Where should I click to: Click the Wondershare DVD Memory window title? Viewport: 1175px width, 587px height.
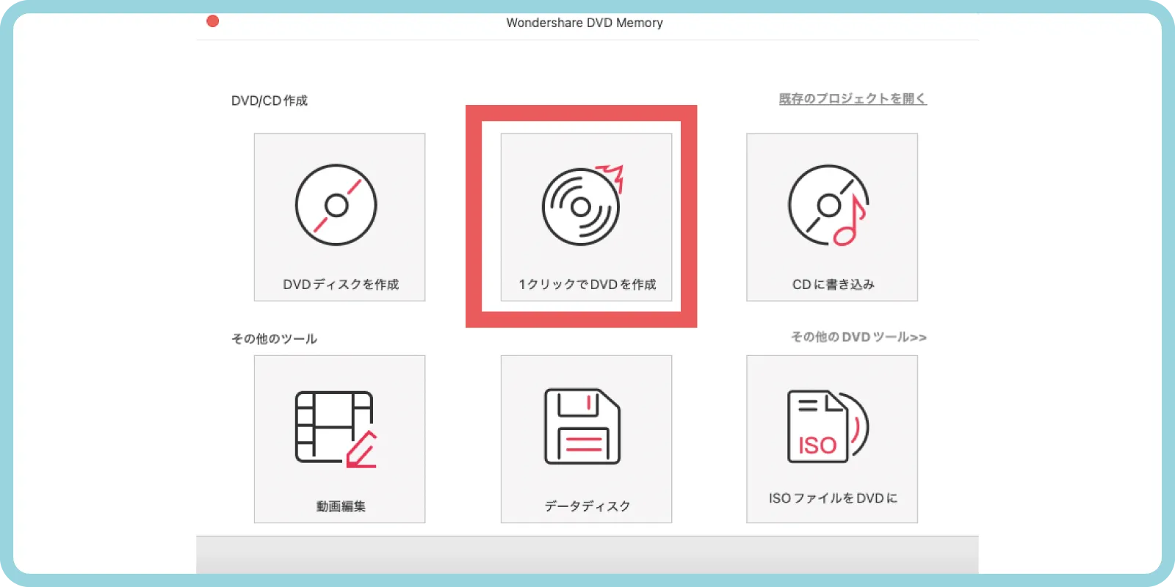tap(585, 23)
